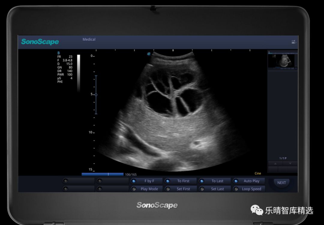Image resolution: width=324 pixels, height=225 pixels.
Task: Click the SonoScape logo in header
Action: [40, 42]
